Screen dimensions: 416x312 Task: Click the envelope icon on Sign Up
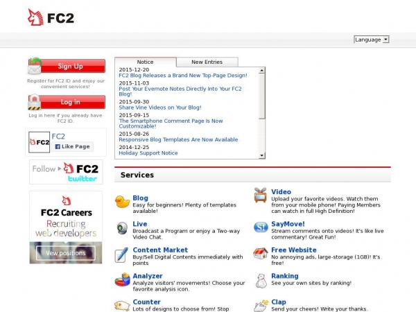point(35,66)
